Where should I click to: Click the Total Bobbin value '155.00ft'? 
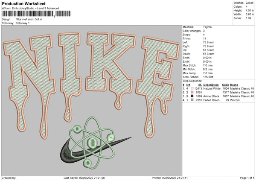[208, 77]
